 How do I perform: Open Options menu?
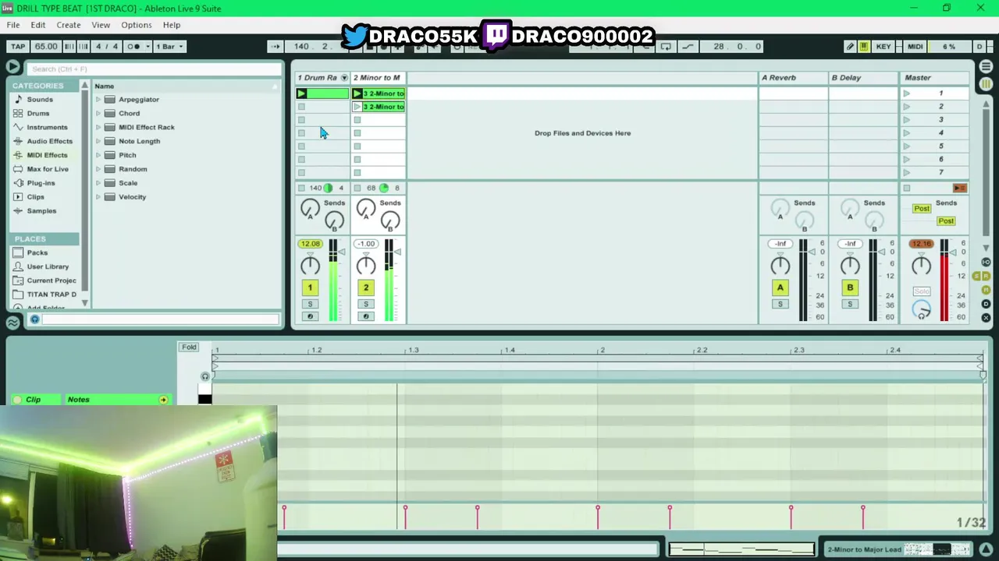click(x=136, y=25)
